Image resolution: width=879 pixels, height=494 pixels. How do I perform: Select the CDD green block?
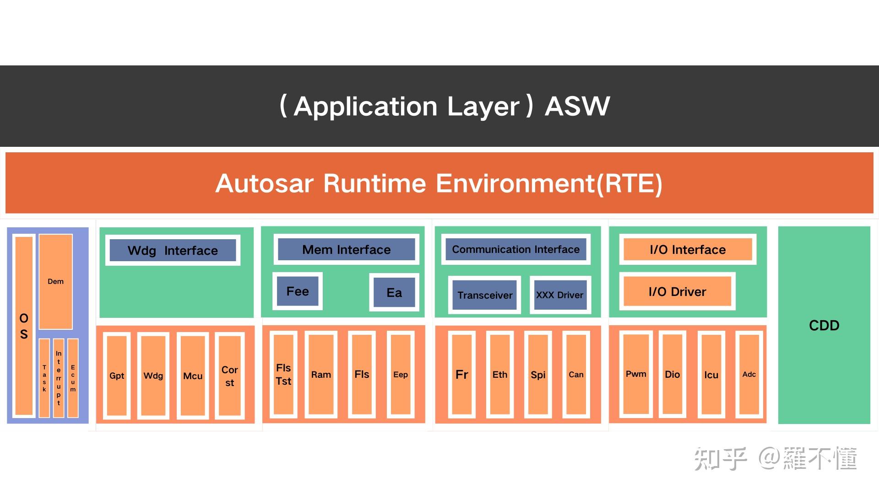click(x=824, y=325)
